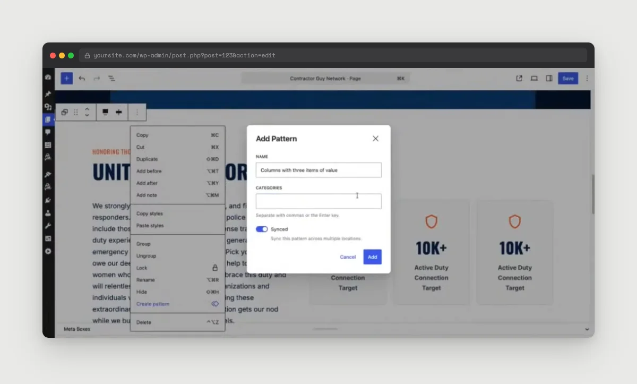This screenshot has width=637, height=384.
Task: Click the Add Pattern dialog title
Action: [x=277, y=139]
